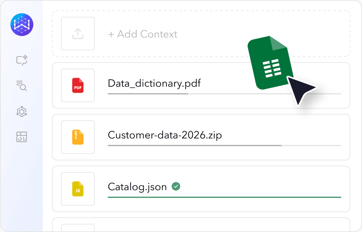Click the Data_dictionary.pdf upload progress bar
This screenshot has width=362, height=232.
(x=224, y=94)
